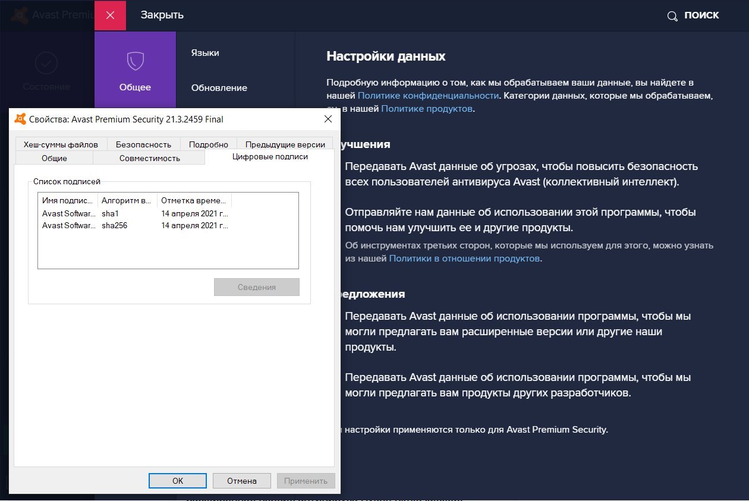Viewport: 749px width, 501px height.
Task: Click the extended versions offers option text
Action: 518,332
